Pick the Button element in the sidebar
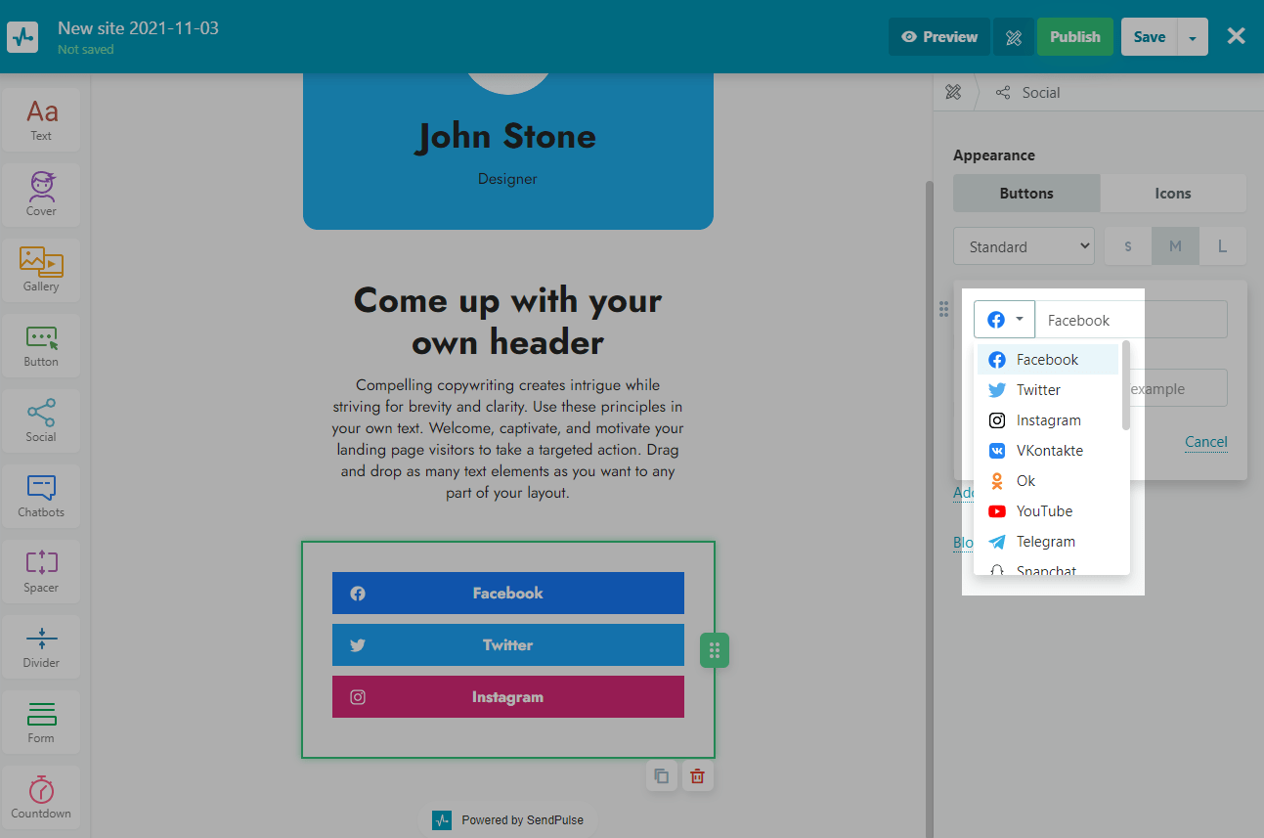Screen dimensions: 1264x838 pyautogui.click(x=41, y=345)
